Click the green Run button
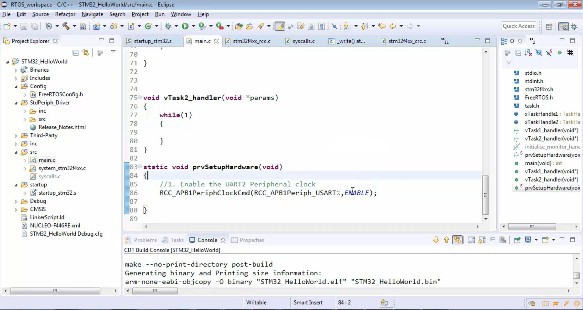583x310 pixels. point(185,26)
